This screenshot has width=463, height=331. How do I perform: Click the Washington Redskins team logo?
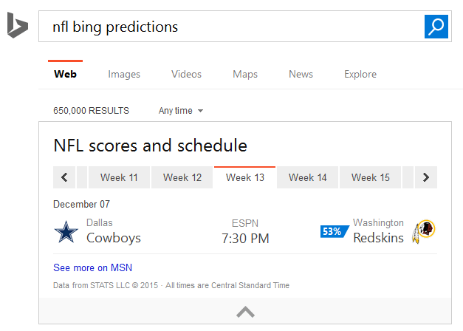click(x=424, y=232)
